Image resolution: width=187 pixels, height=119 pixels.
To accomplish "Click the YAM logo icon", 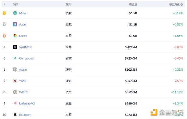I will point(15,81).
